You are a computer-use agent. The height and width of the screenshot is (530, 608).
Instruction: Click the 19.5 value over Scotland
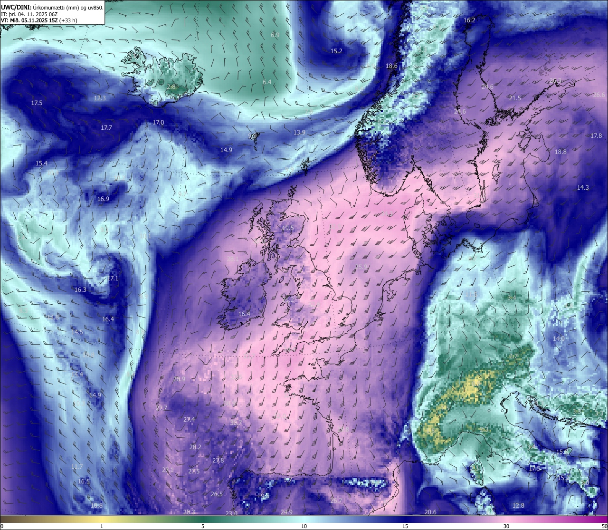tap(288, 228)
